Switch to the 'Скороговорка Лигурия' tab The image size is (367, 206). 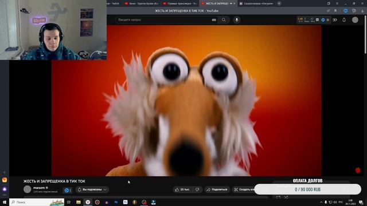[x=256, y=3]
